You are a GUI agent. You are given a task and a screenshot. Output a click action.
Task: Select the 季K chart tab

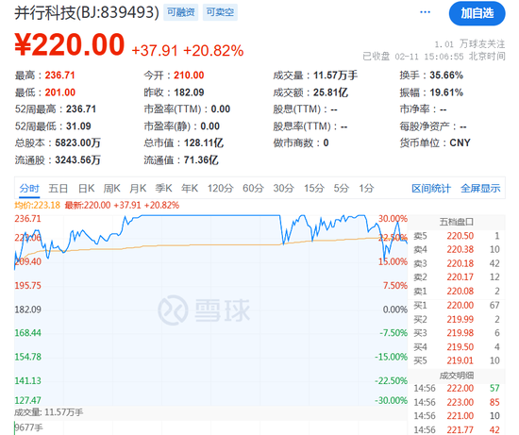coord(164,189)
